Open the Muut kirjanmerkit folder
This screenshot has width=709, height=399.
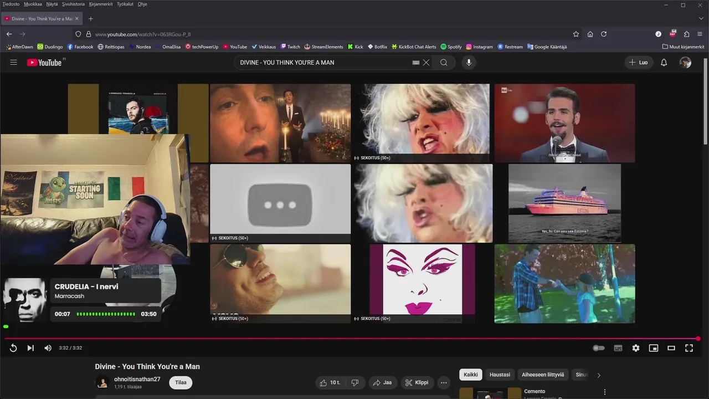click(683, 47)
